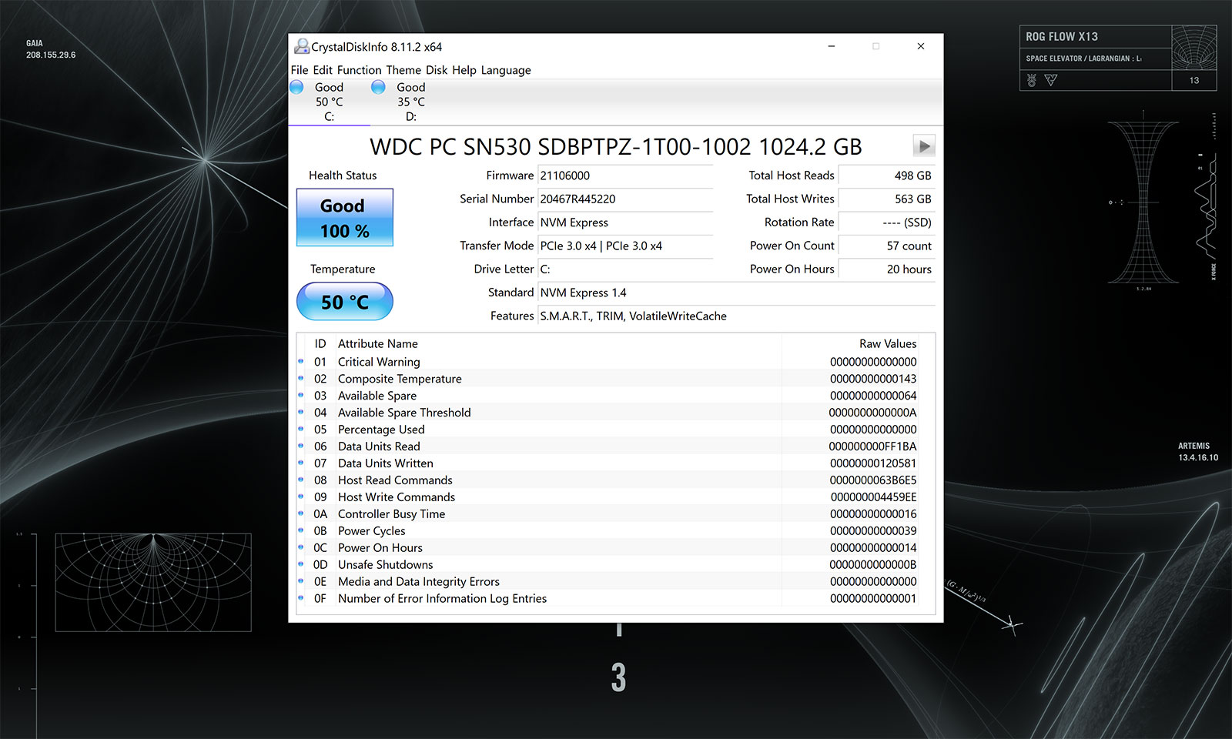Click the ROG FLOW X13 desktop widget
Viewport: 1232px width, 739px height.
[1118, 58]
